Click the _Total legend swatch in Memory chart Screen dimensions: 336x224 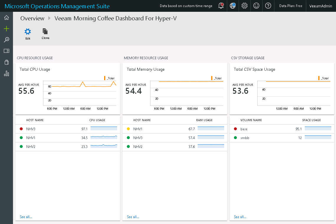pos(212,78)
